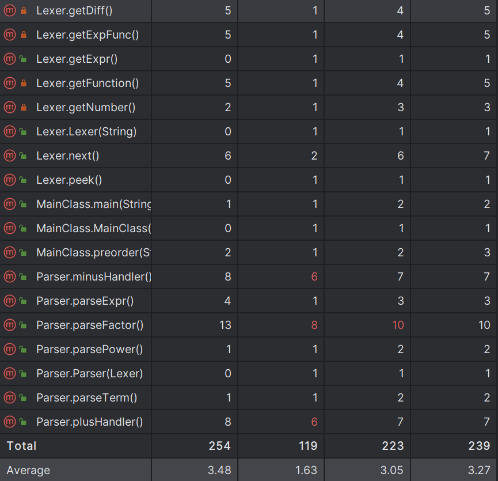
Task: Select the Lexer.Lexer(String) constructor name
Action: click(86, 131)
